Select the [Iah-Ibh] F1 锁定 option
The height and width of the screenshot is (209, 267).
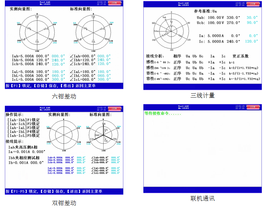(x=23, y=120)
